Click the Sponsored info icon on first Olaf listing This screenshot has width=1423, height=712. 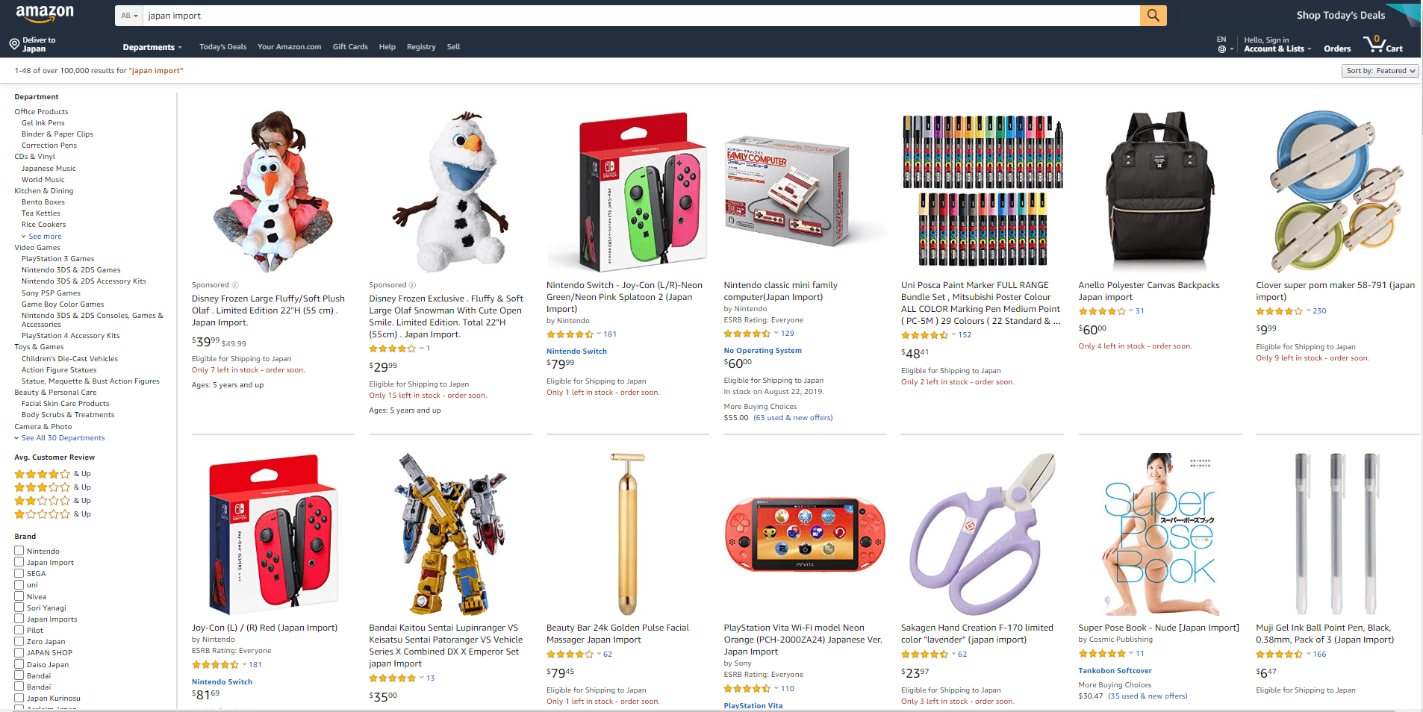(235, 285)
